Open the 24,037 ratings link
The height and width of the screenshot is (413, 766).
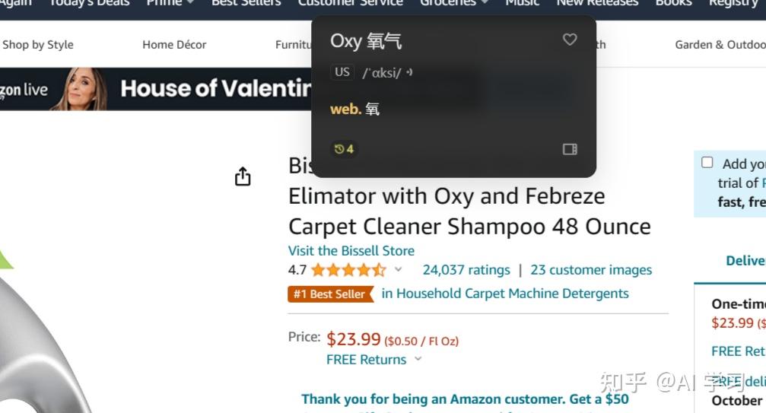(466, 270)
